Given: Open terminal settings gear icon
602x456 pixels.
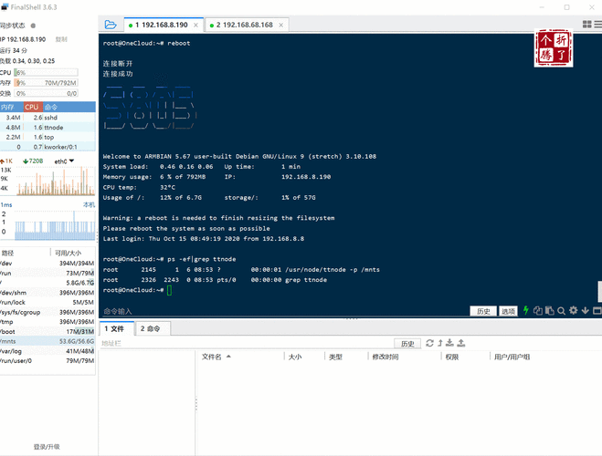Looking at the screenshot, I should 573,310.
